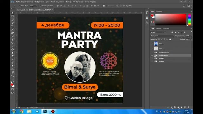203x114 pixels.
Task: Expand the variant 1 group
Action: click(154, 61)
